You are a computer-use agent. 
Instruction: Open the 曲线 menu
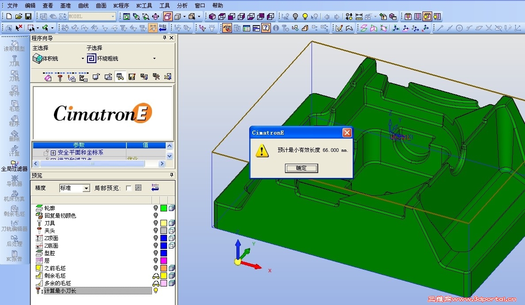click(83, 5)
